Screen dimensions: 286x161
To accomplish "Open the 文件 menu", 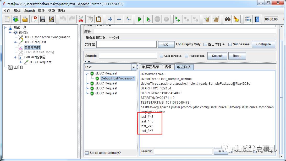I will [7, 11].
